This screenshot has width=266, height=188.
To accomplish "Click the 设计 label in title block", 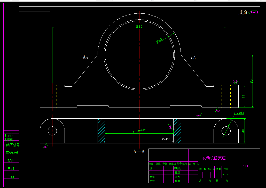I will pos(152,168).
